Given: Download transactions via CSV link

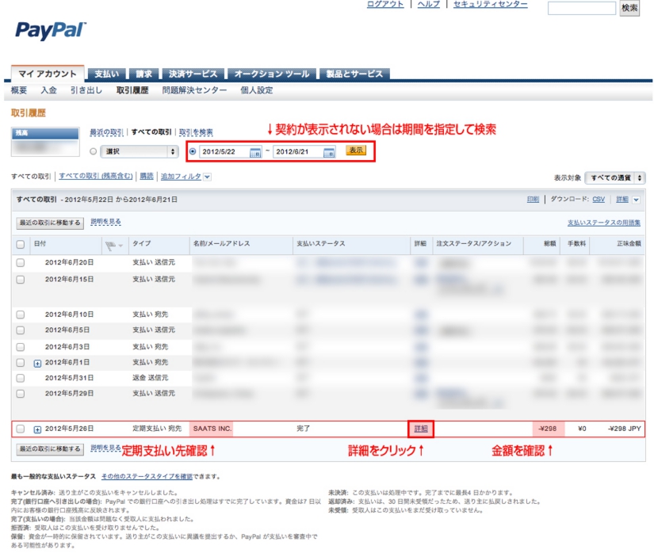Looking at the screenshot, I should pos(599,200).
